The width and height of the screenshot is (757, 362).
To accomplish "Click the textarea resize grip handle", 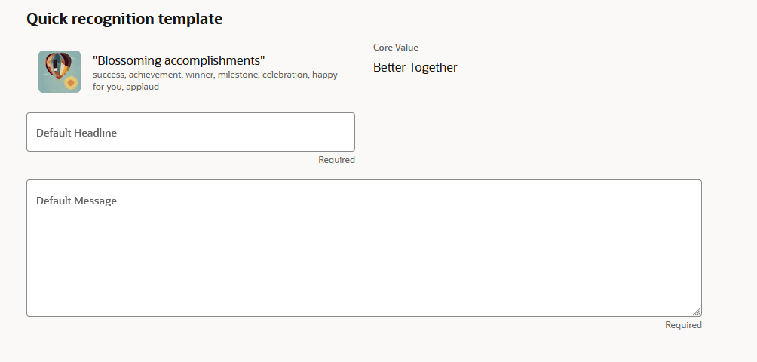I will tap(697, 311).
